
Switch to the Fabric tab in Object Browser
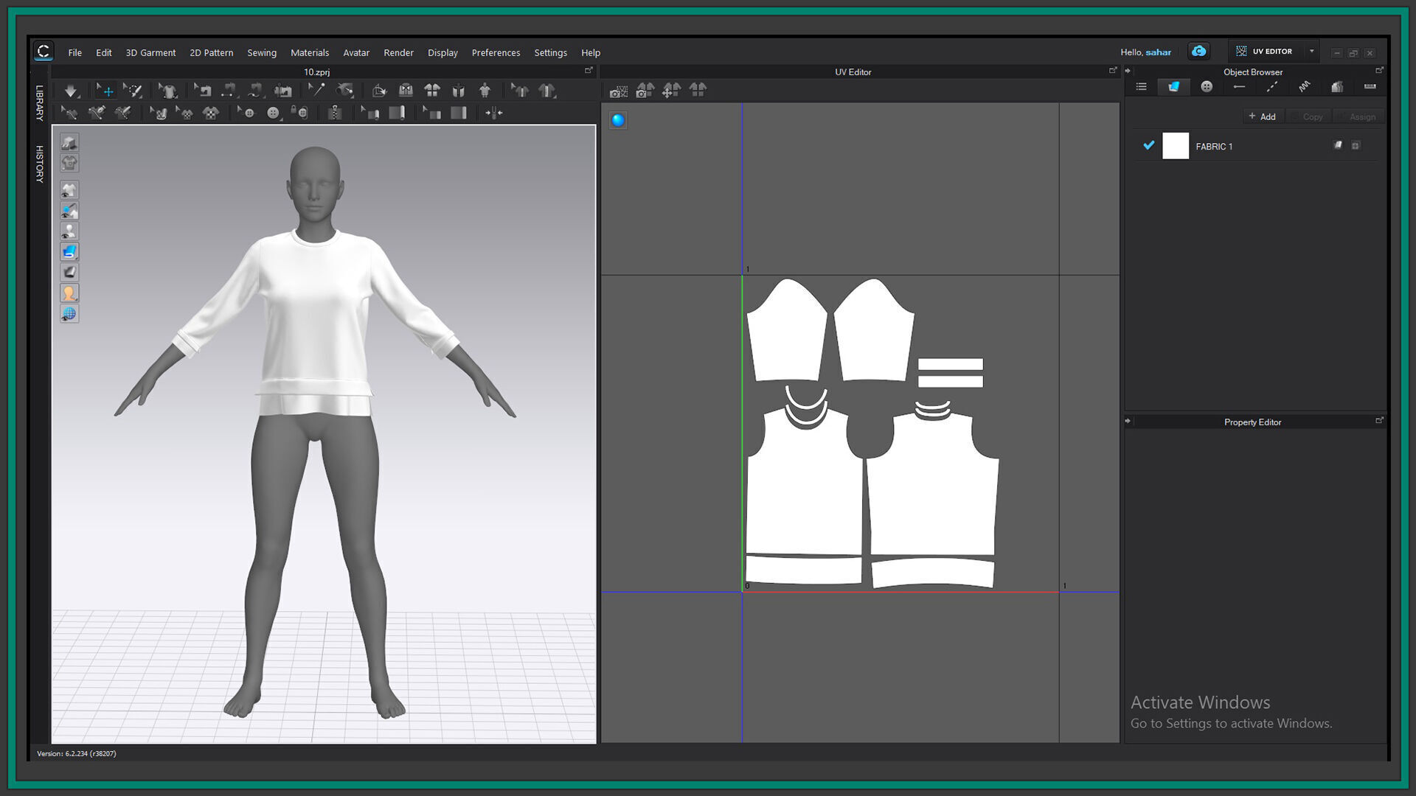[1173, 87]
